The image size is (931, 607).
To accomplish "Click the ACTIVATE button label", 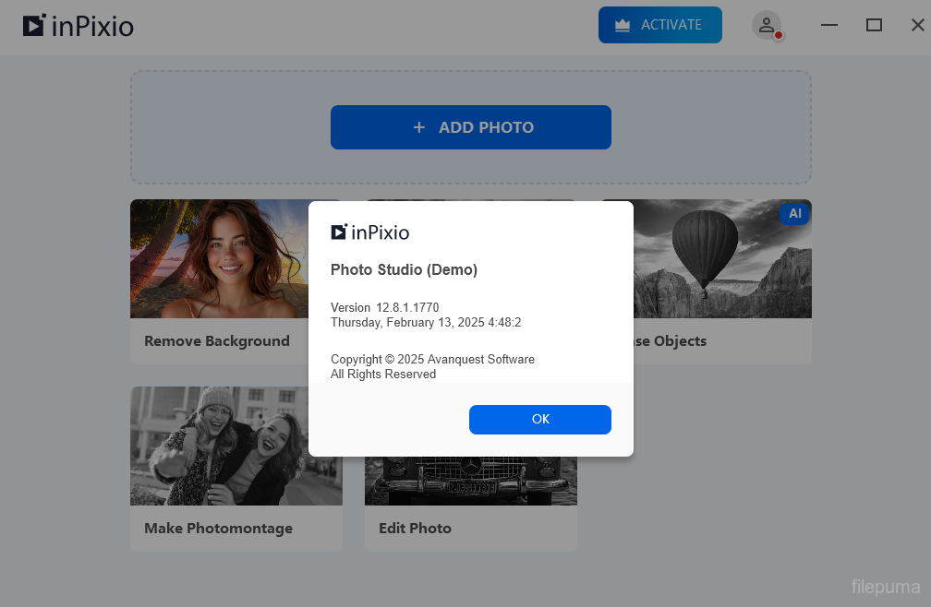I will coord(671,25).
